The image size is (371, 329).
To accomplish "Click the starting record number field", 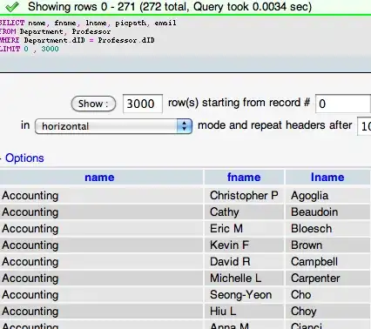I will point(343,104).
